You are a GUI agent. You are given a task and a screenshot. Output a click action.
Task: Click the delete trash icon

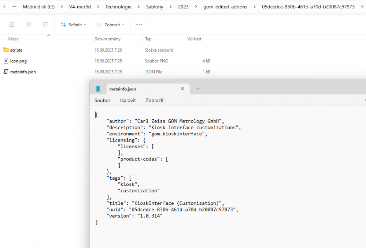[45, 25]
